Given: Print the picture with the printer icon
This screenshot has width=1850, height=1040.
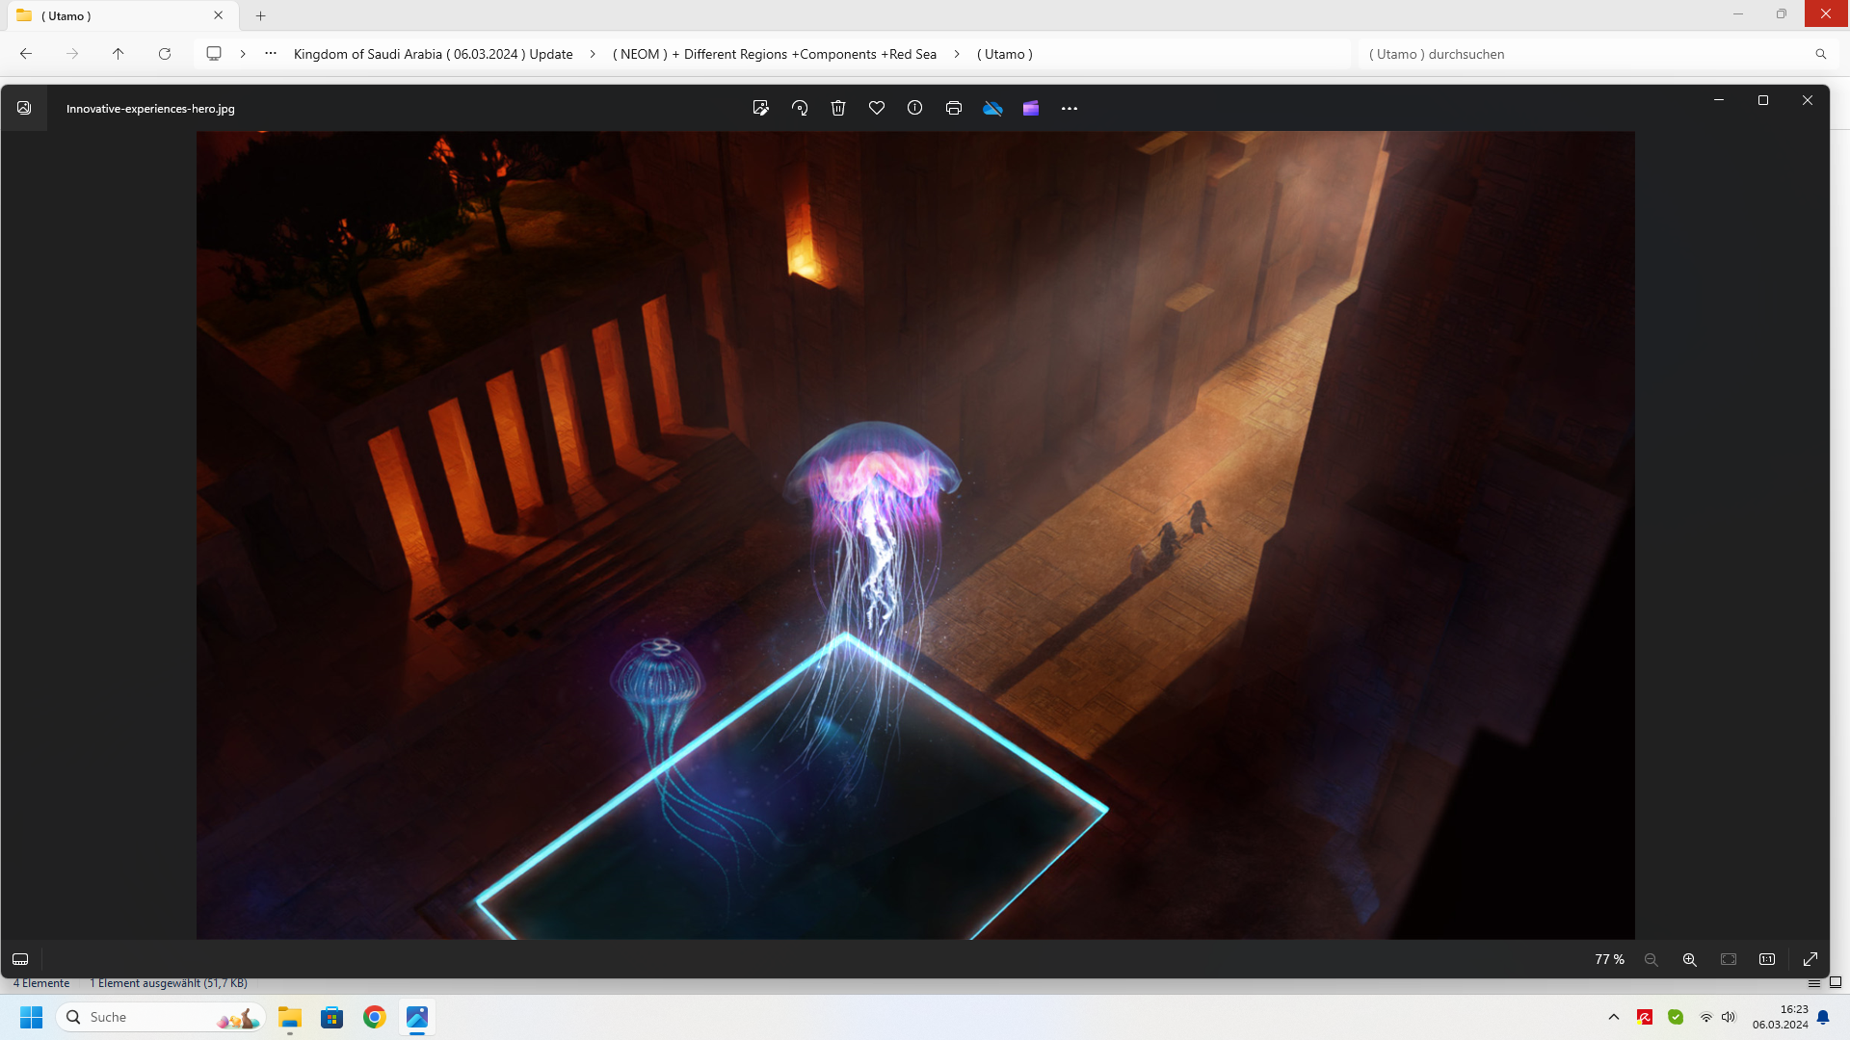Looking at the screenshot, I should click(953, 108).
